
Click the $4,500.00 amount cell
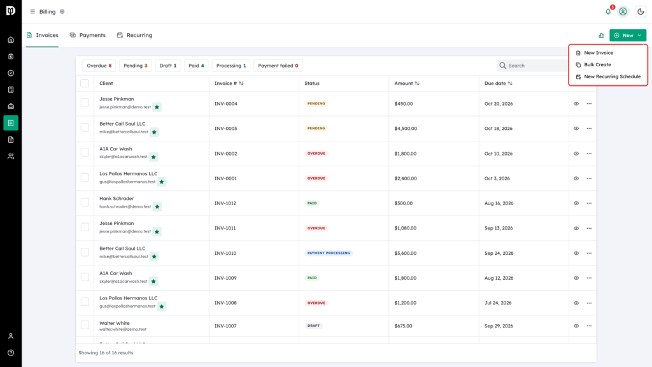tap(406, 129)
